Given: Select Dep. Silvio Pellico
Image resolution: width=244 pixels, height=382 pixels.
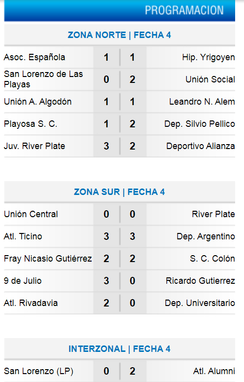Looking at the screenshot, I should coord(200,124).
